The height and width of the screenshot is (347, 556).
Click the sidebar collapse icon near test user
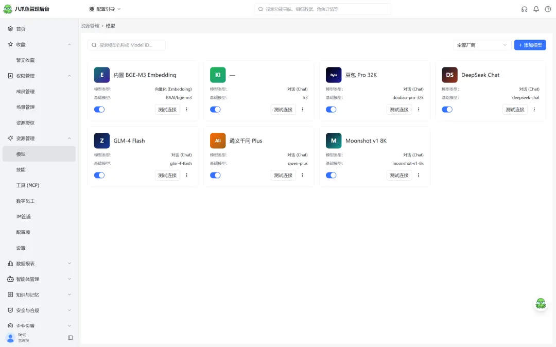70,337
